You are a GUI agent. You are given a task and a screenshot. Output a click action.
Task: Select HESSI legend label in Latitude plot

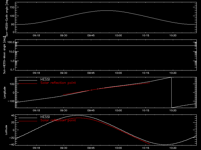(45, 117)
